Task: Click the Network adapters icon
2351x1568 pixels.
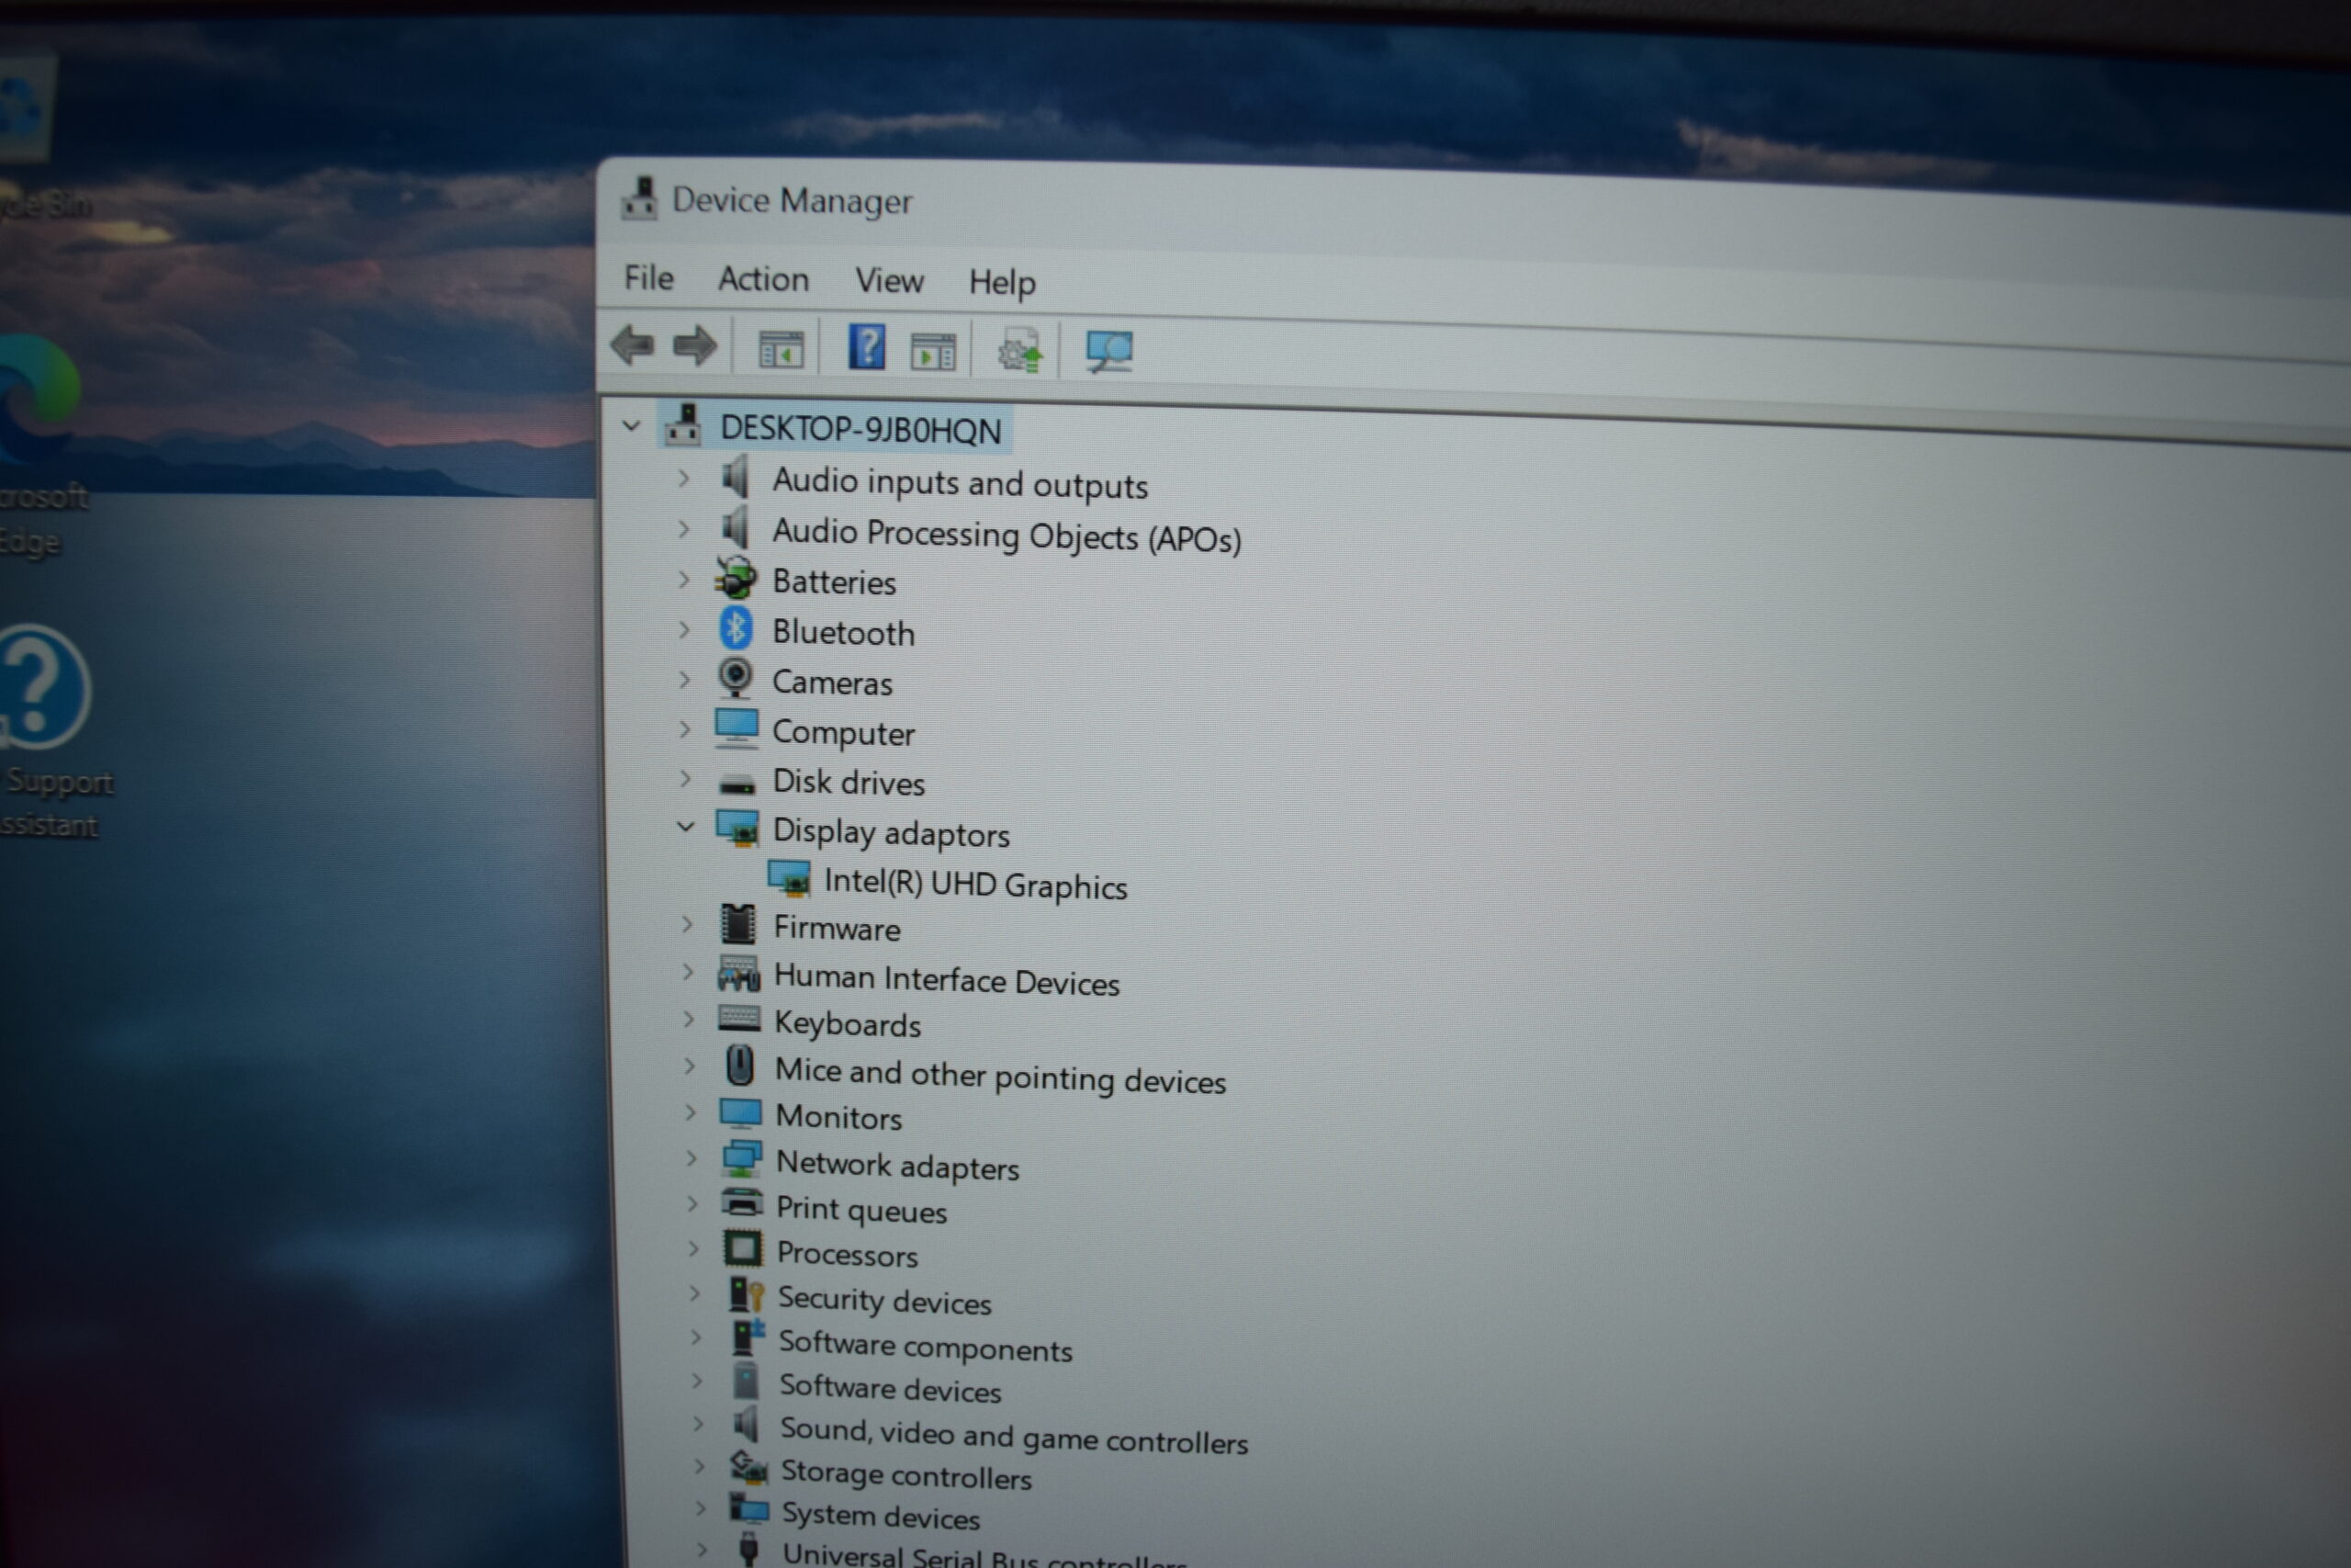Action: [741, 1159]
